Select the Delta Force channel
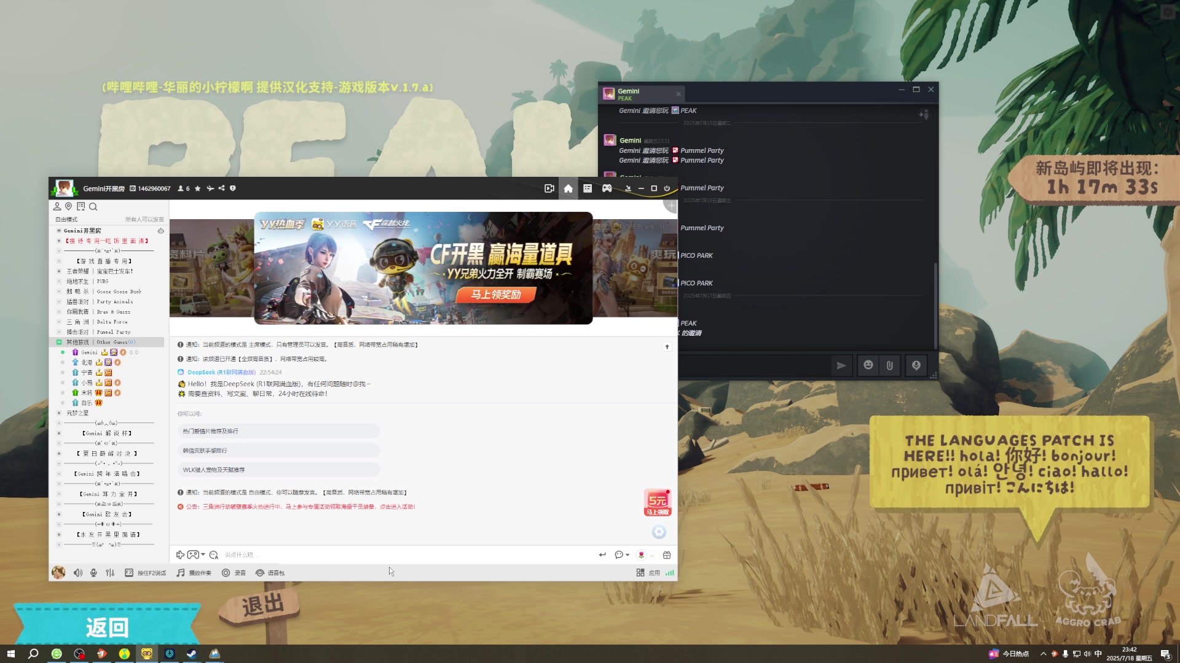 coord(97,322)
